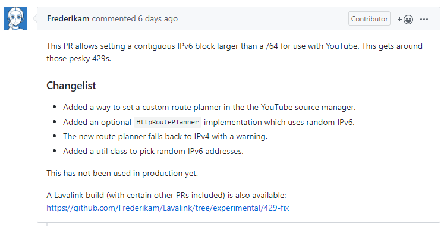This screenshot has width=444, height=226.
Task: Click the 'util class to pick random IPv6' bullet
Action: (x=153, y=151)
